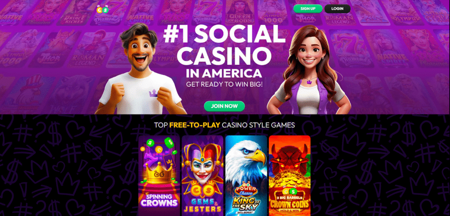The height and width of the screenshot is (216, 450).
Task: Click the CS crown logo icon
Action: 103,9
